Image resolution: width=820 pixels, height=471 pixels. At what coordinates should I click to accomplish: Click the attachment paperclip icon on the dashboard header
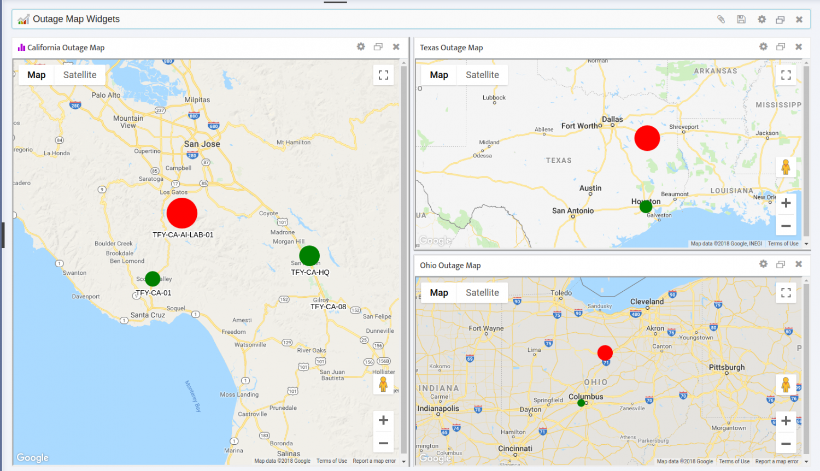tap(721, 19)
